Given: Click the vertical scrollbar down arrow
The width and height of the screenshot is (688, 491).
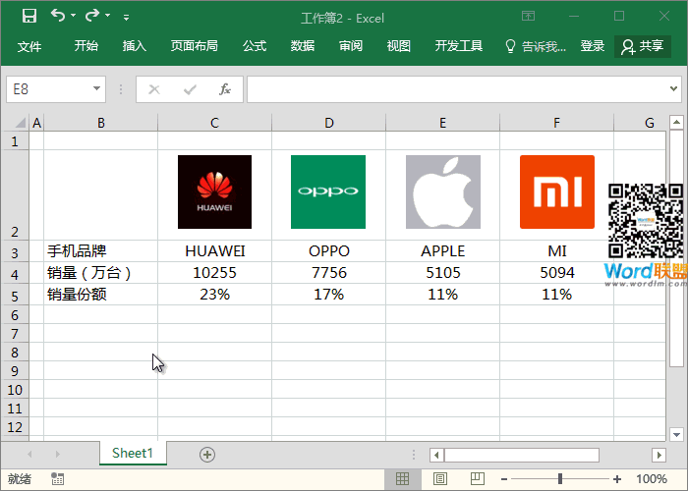Looking at the screenshot, I should (676, 434).
